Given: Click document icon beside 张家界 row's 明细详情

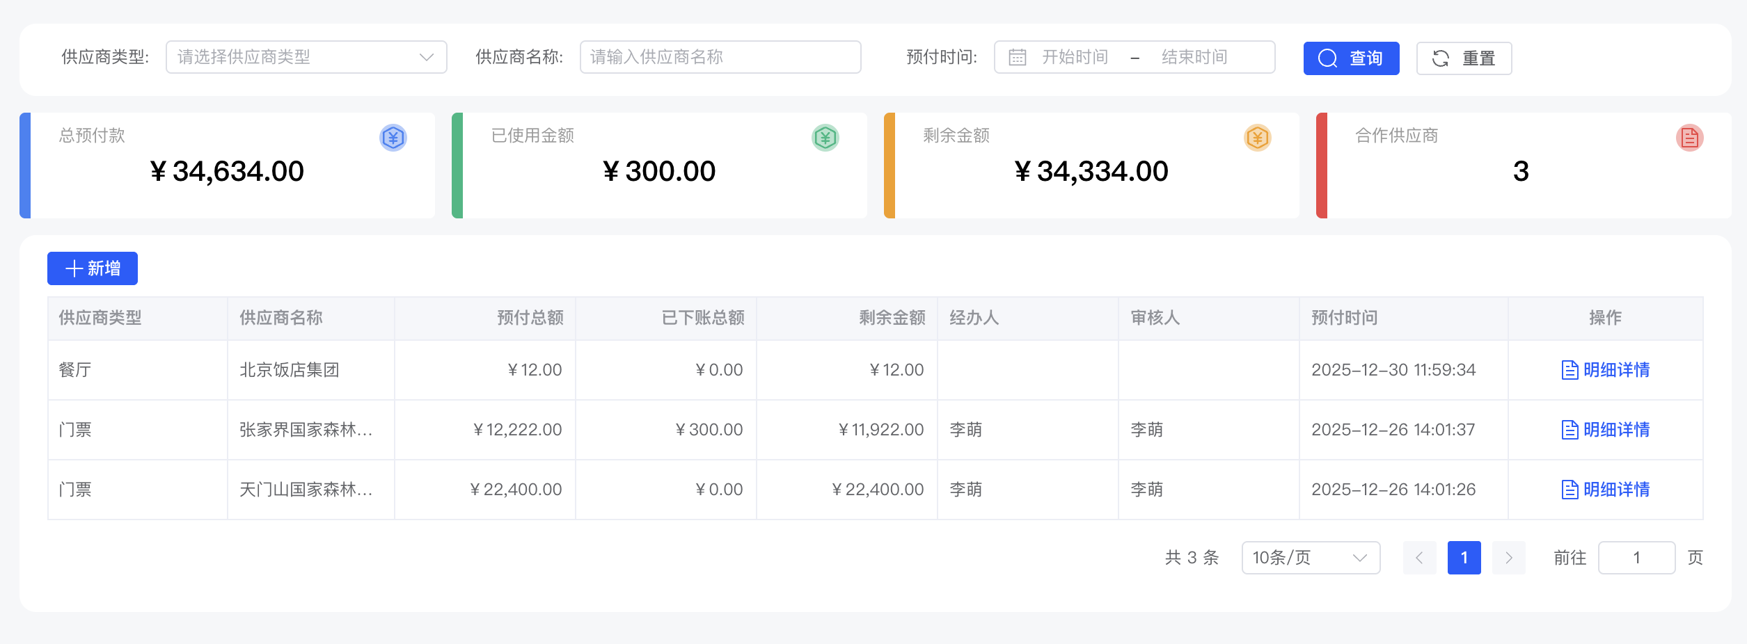Looking at the screenshot, I should point(1570,430).
